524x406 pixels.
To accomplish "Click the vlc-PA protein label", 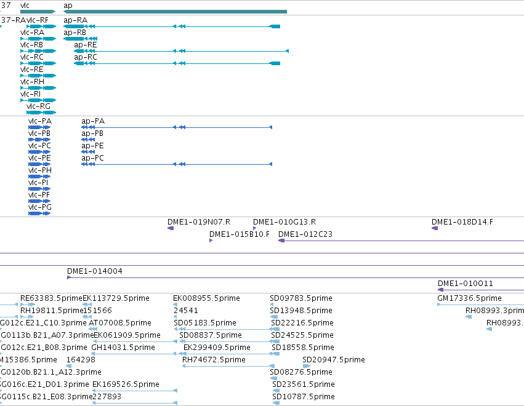I will (x=40, y=121).
